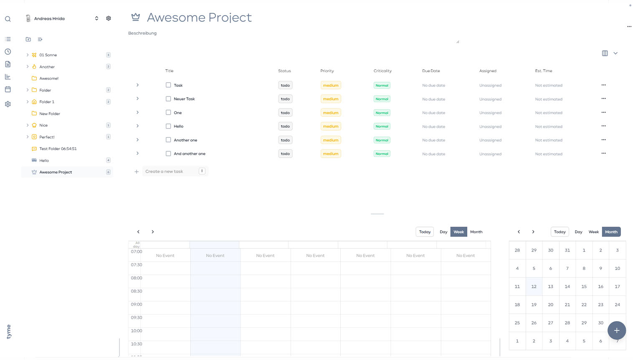Switch the week calendar to Month view
Image resolution: width=633 pixels, height=360 pixels.
tap(476, 232)
